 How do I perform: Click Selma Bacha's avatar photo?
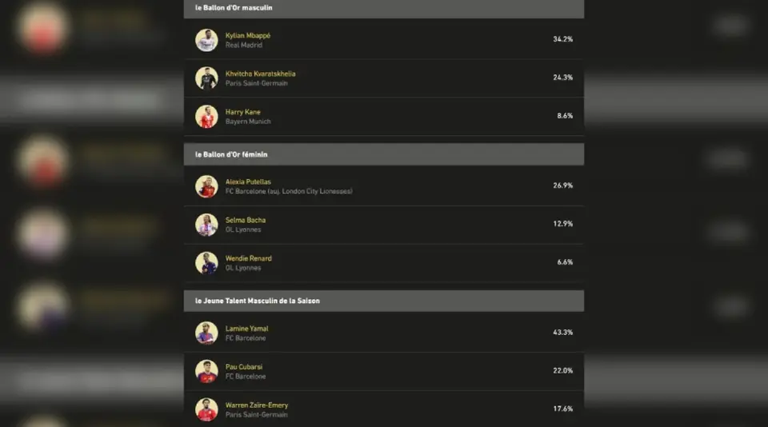pyautogui.click(x=206, y=225)
